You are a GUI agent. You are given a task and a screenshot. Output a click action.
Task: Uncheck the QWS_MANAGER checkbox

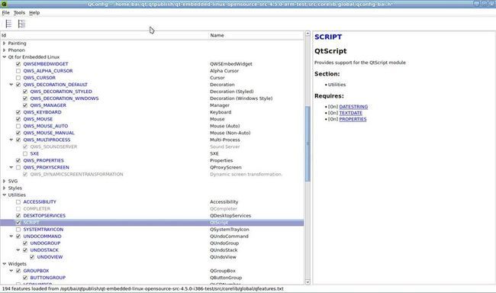click(x=25, y=105)
